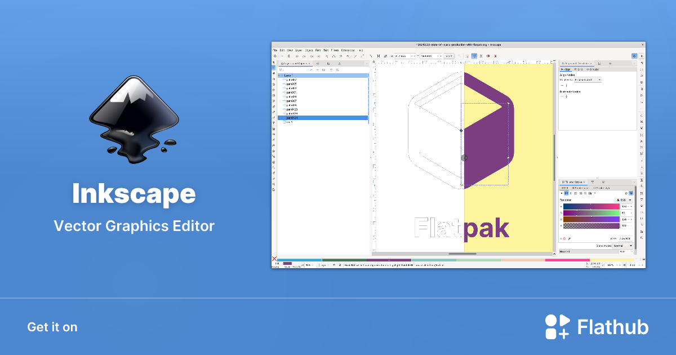Click the no-paint X in the palette
The width and height of the screenshot is (676, 355).
[274, 259]
